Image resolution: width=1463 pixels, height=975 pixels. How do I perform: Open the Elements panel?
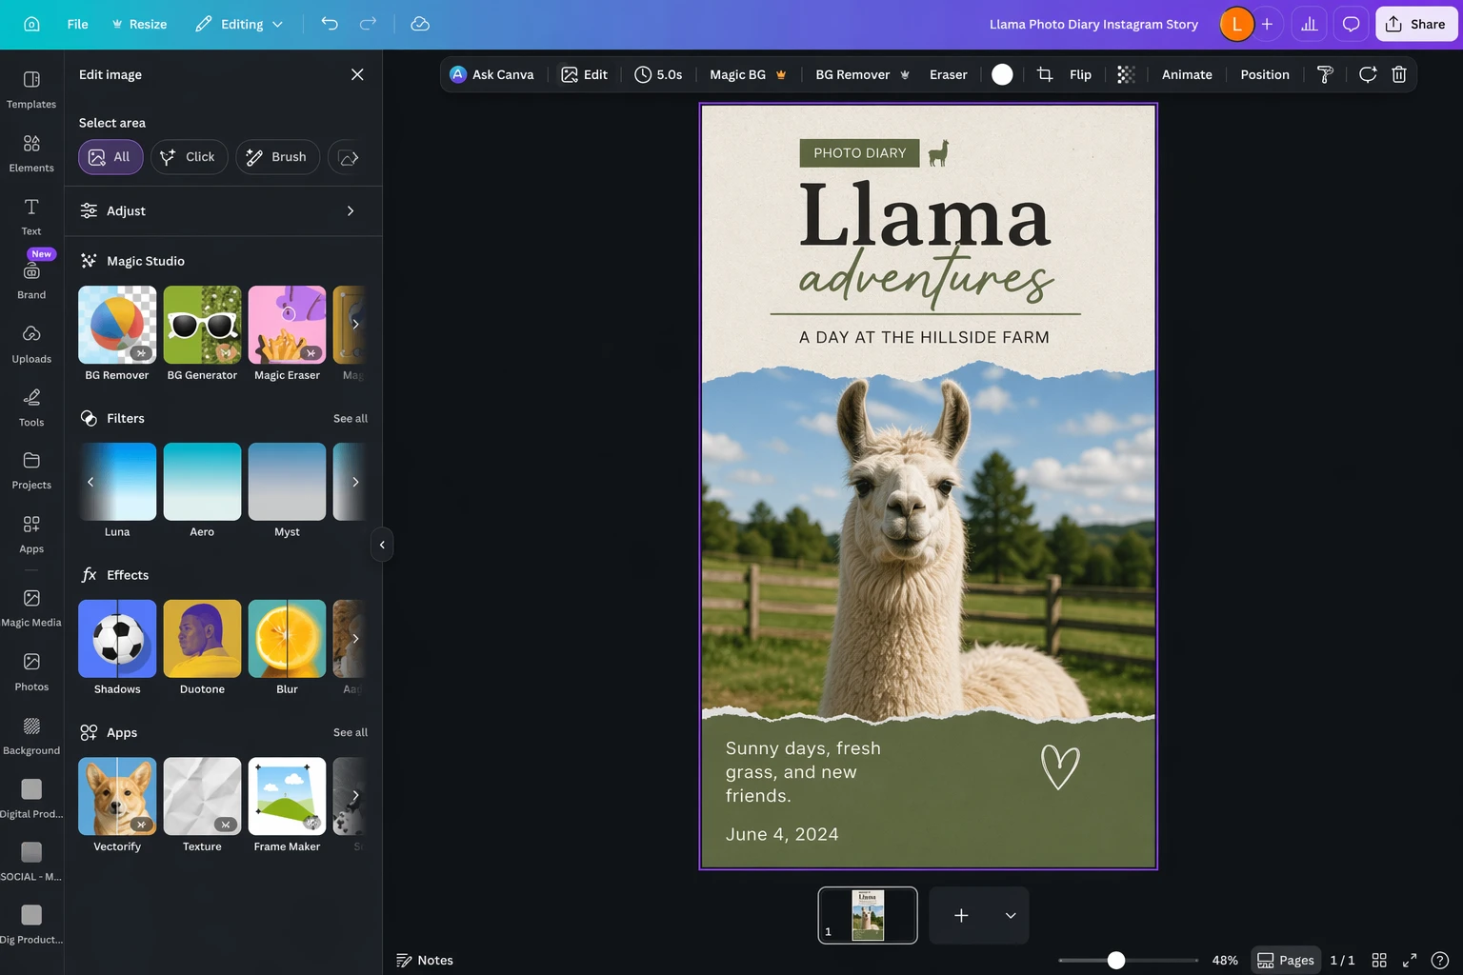31,151
